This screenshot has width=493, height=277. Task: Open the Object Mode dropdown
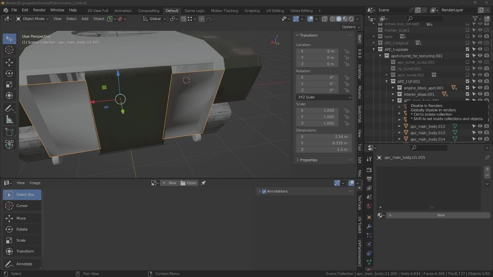(x=32, y=19)
